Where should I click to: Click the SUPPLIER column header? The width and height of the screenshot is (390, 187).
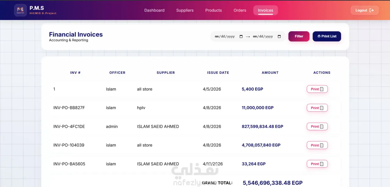pyautogui.click(x=166, y=73)
